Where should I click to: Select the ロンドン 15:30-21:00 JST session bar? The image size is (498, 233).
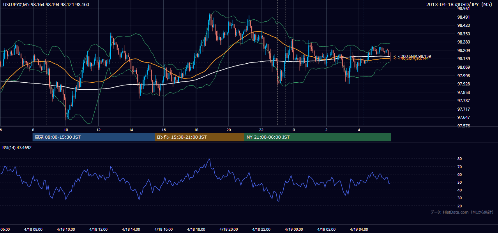(200, 137)
